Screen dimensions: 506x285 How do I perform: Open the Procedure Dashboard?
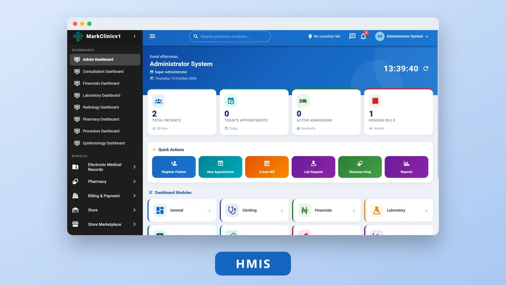[x=105, y=131]
